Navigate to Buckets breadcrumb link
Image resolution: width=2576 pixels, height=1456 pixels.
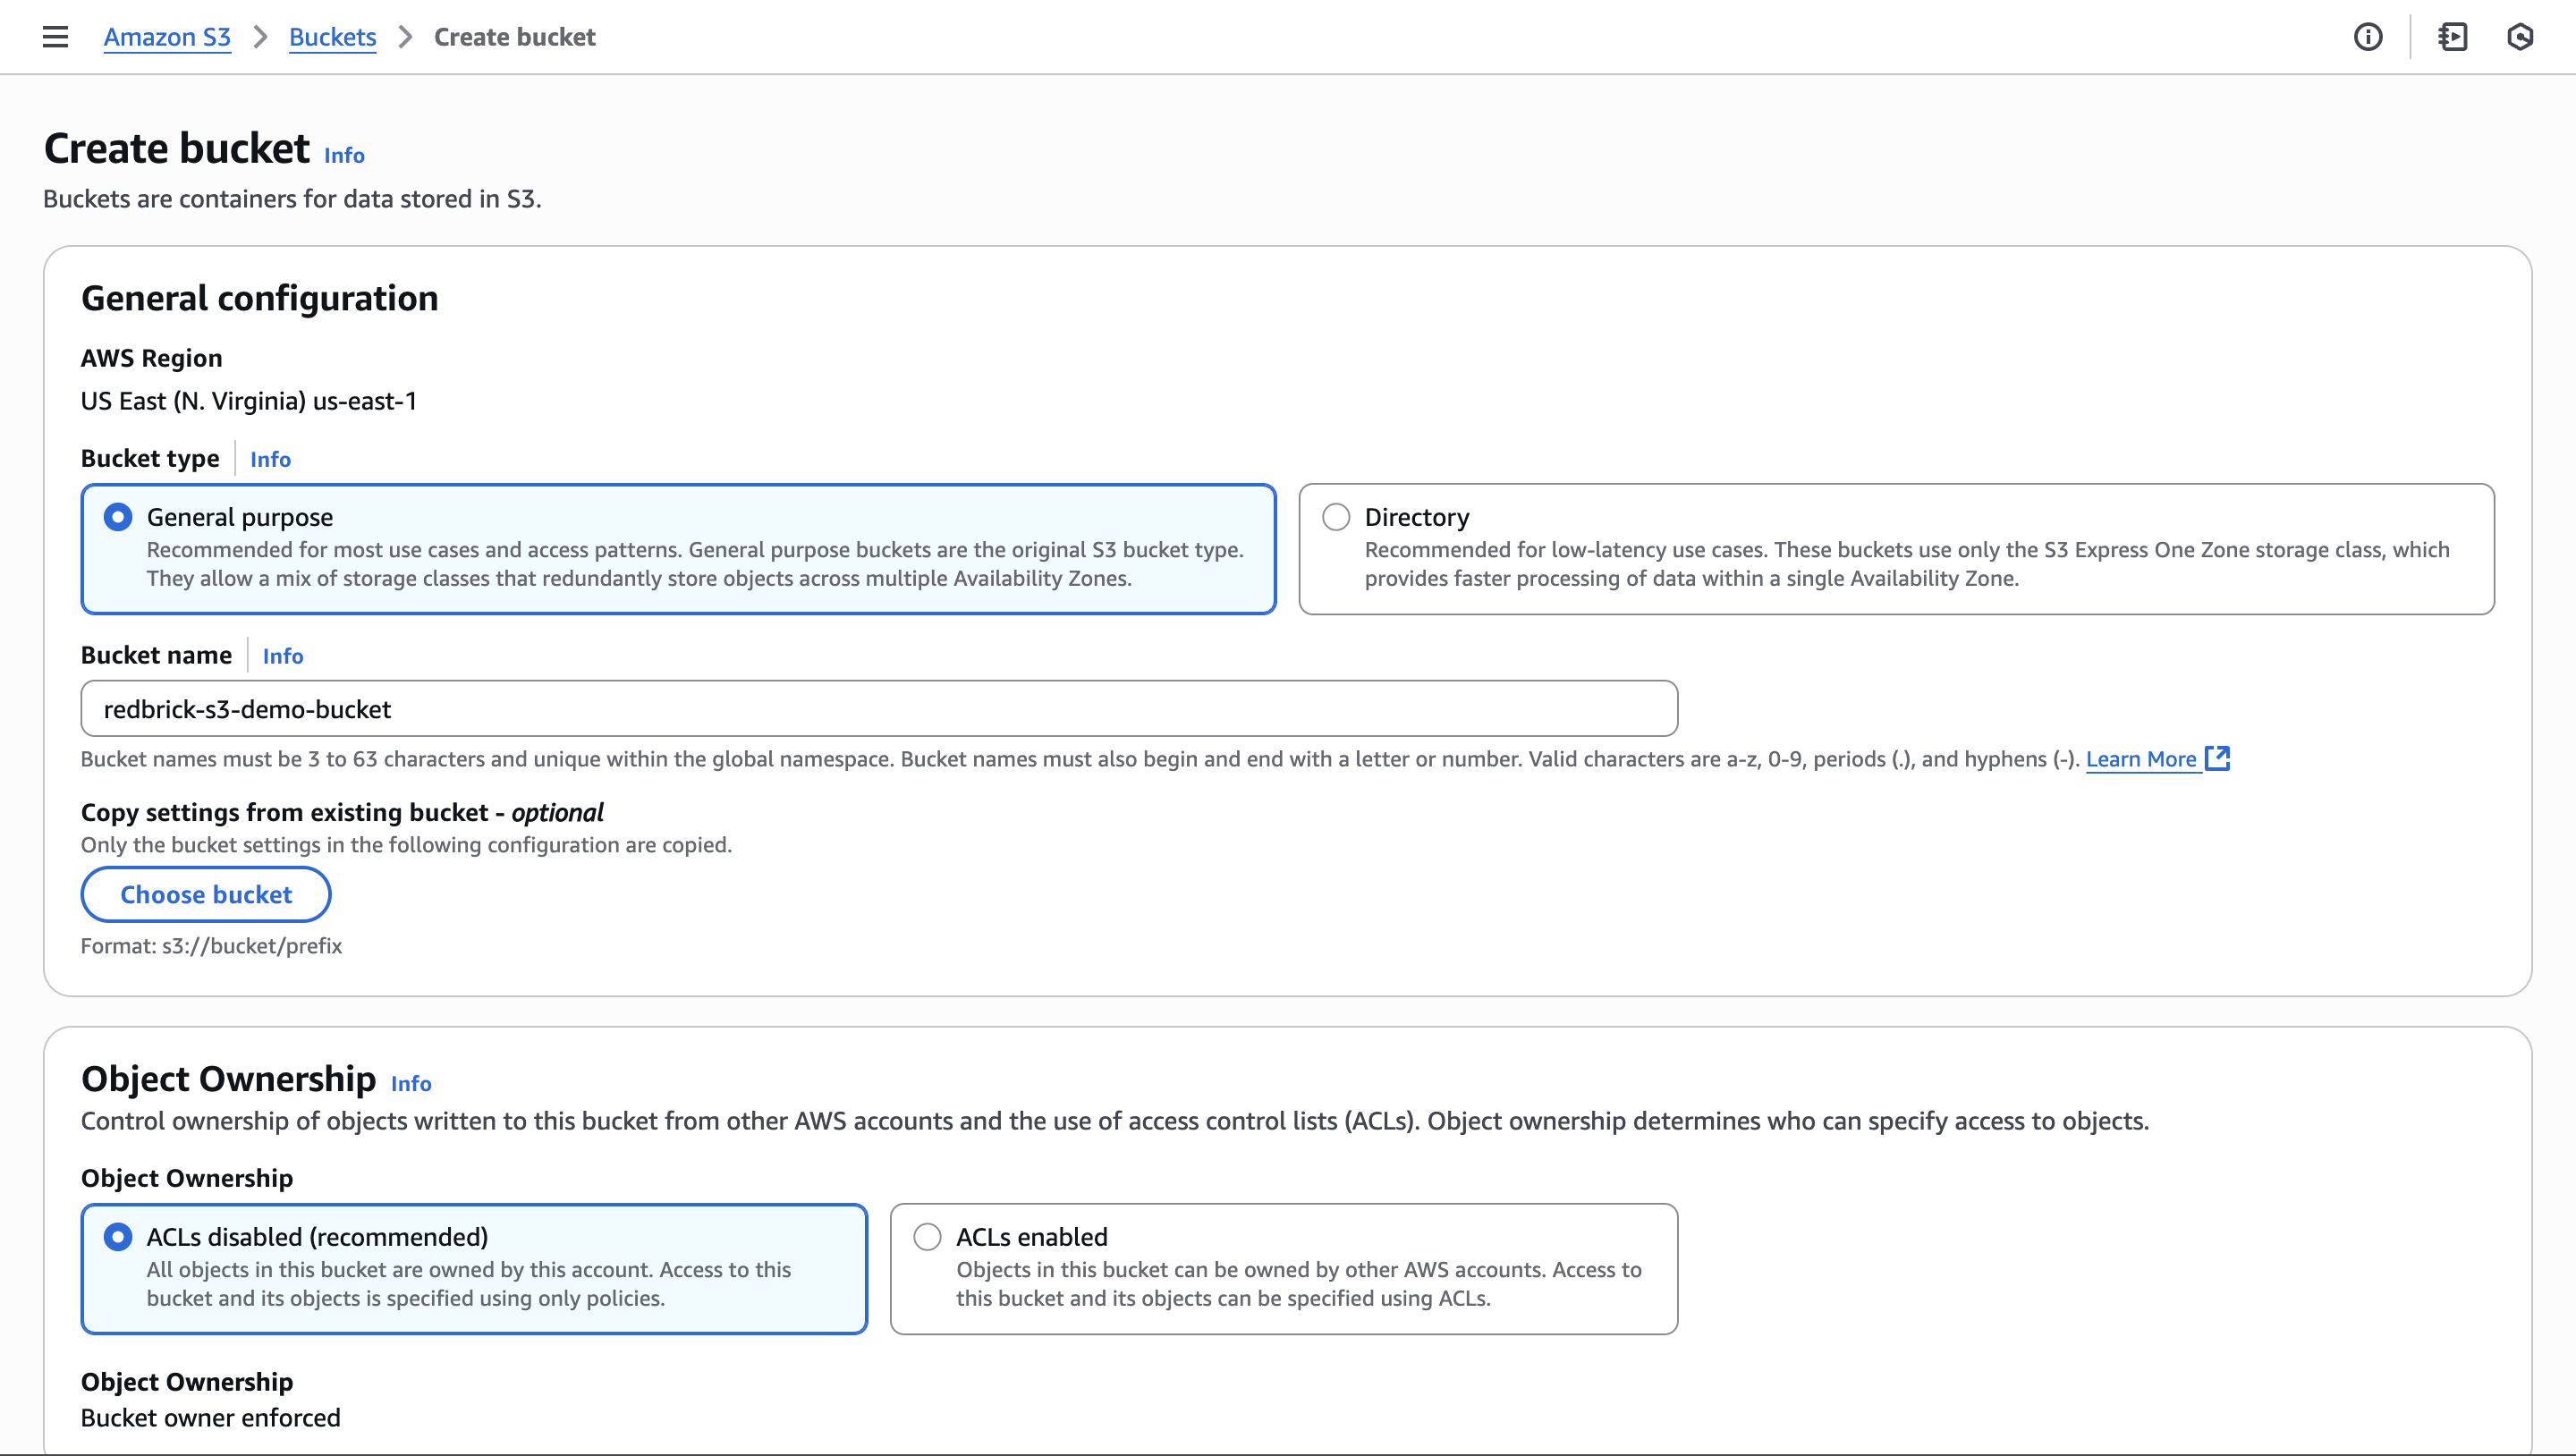coord(332,37)
